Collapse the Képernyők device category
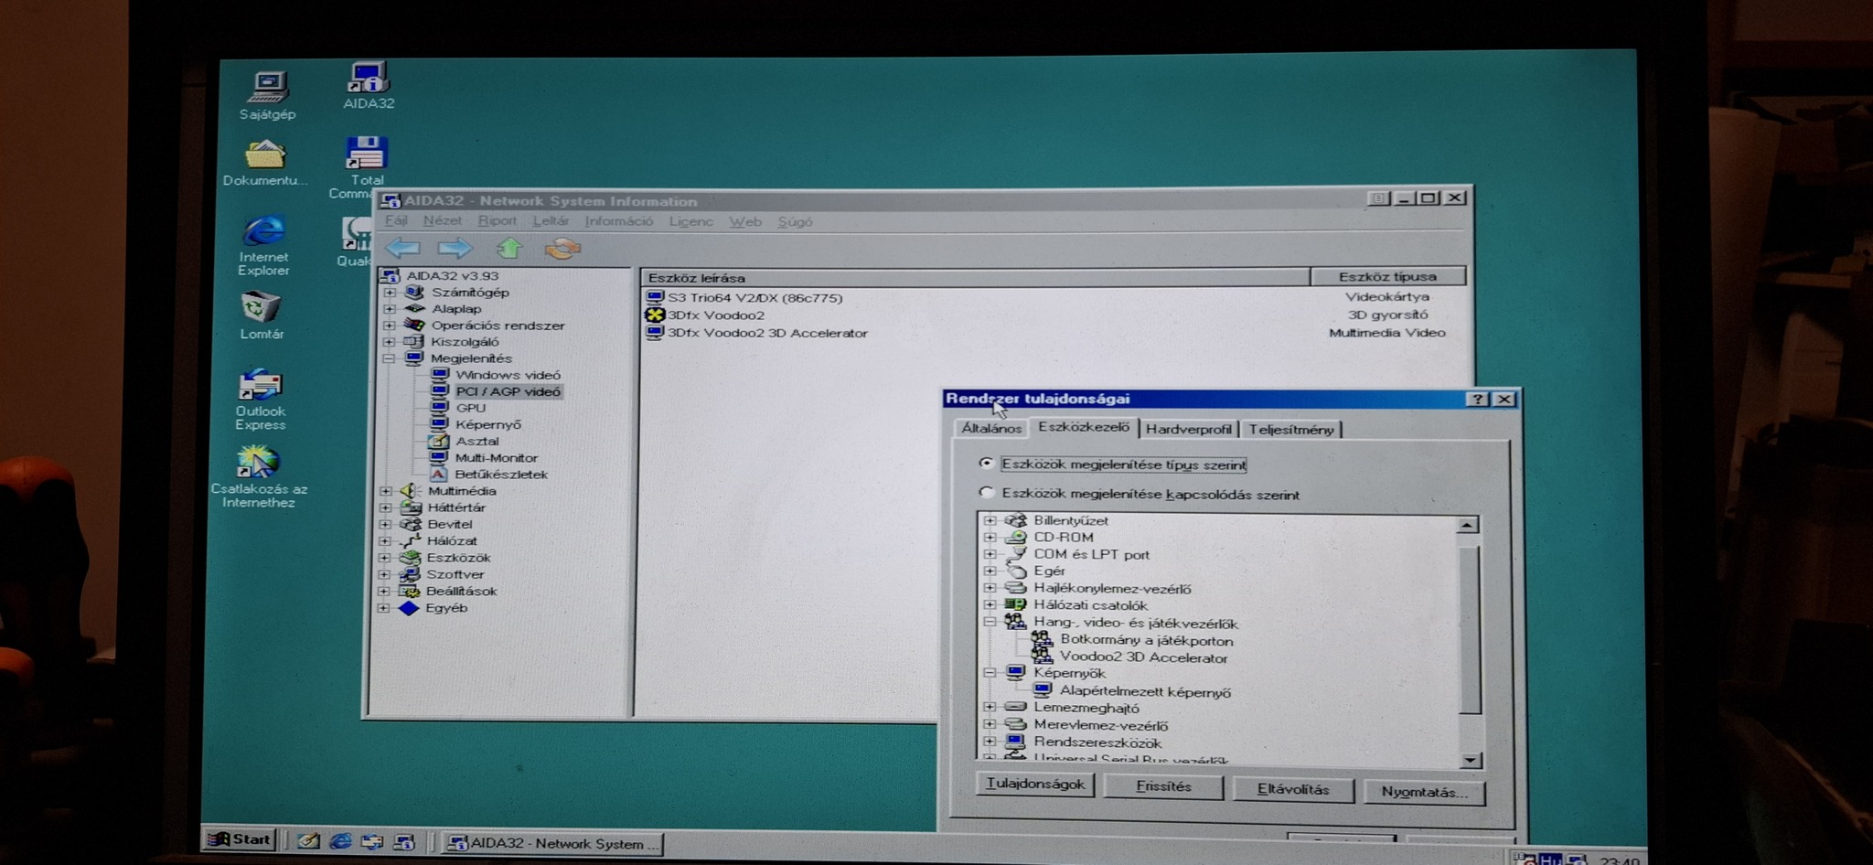Viewport: 1873px width, 865px height. [x=990, y=673]
